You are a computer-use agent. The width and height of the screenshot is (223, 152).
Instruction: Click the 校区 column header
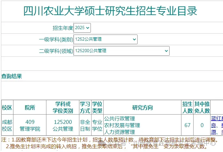7,107
